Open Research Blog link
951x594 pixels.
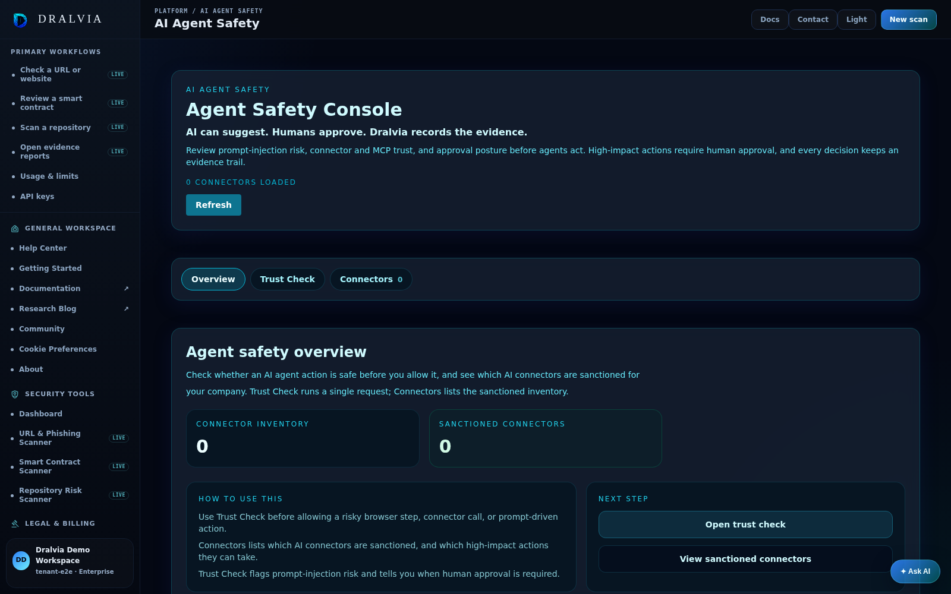70,309
